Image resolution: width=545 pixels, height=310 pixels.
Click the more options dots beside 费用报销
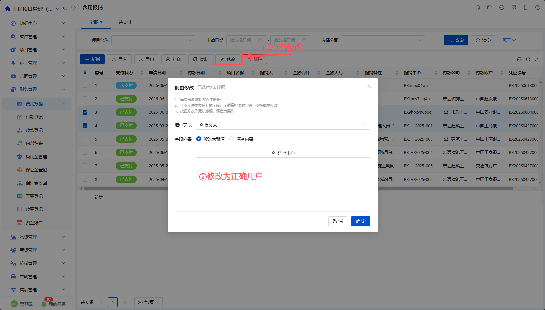(63, 104)
